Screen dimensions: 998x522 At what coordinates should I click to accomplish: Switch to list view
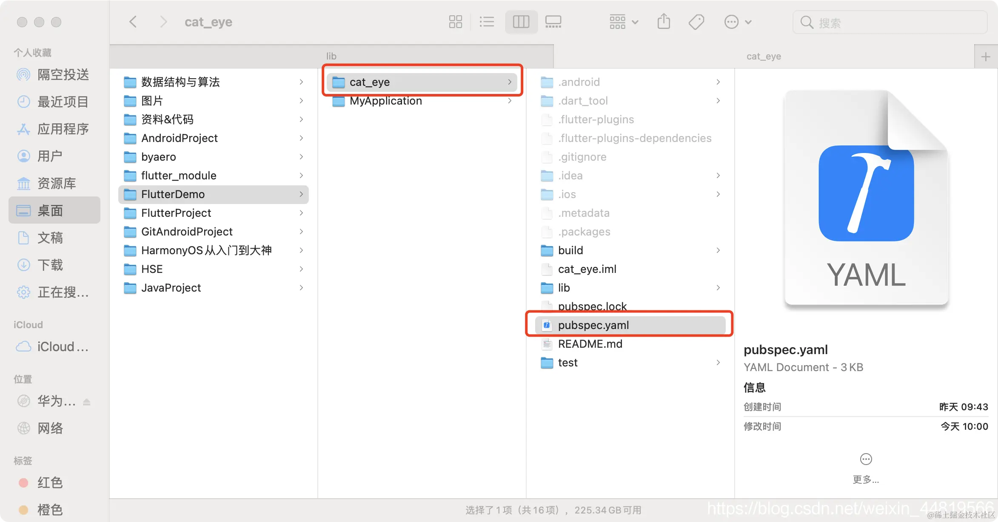(487, 22)
